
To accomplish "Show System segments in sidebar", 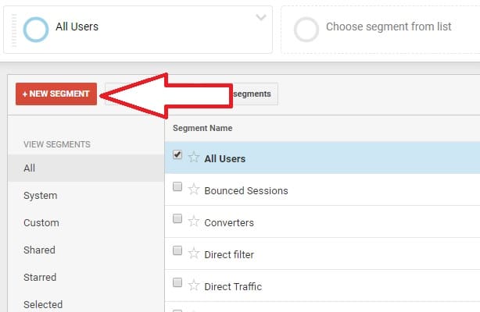I will click(41, 196).
